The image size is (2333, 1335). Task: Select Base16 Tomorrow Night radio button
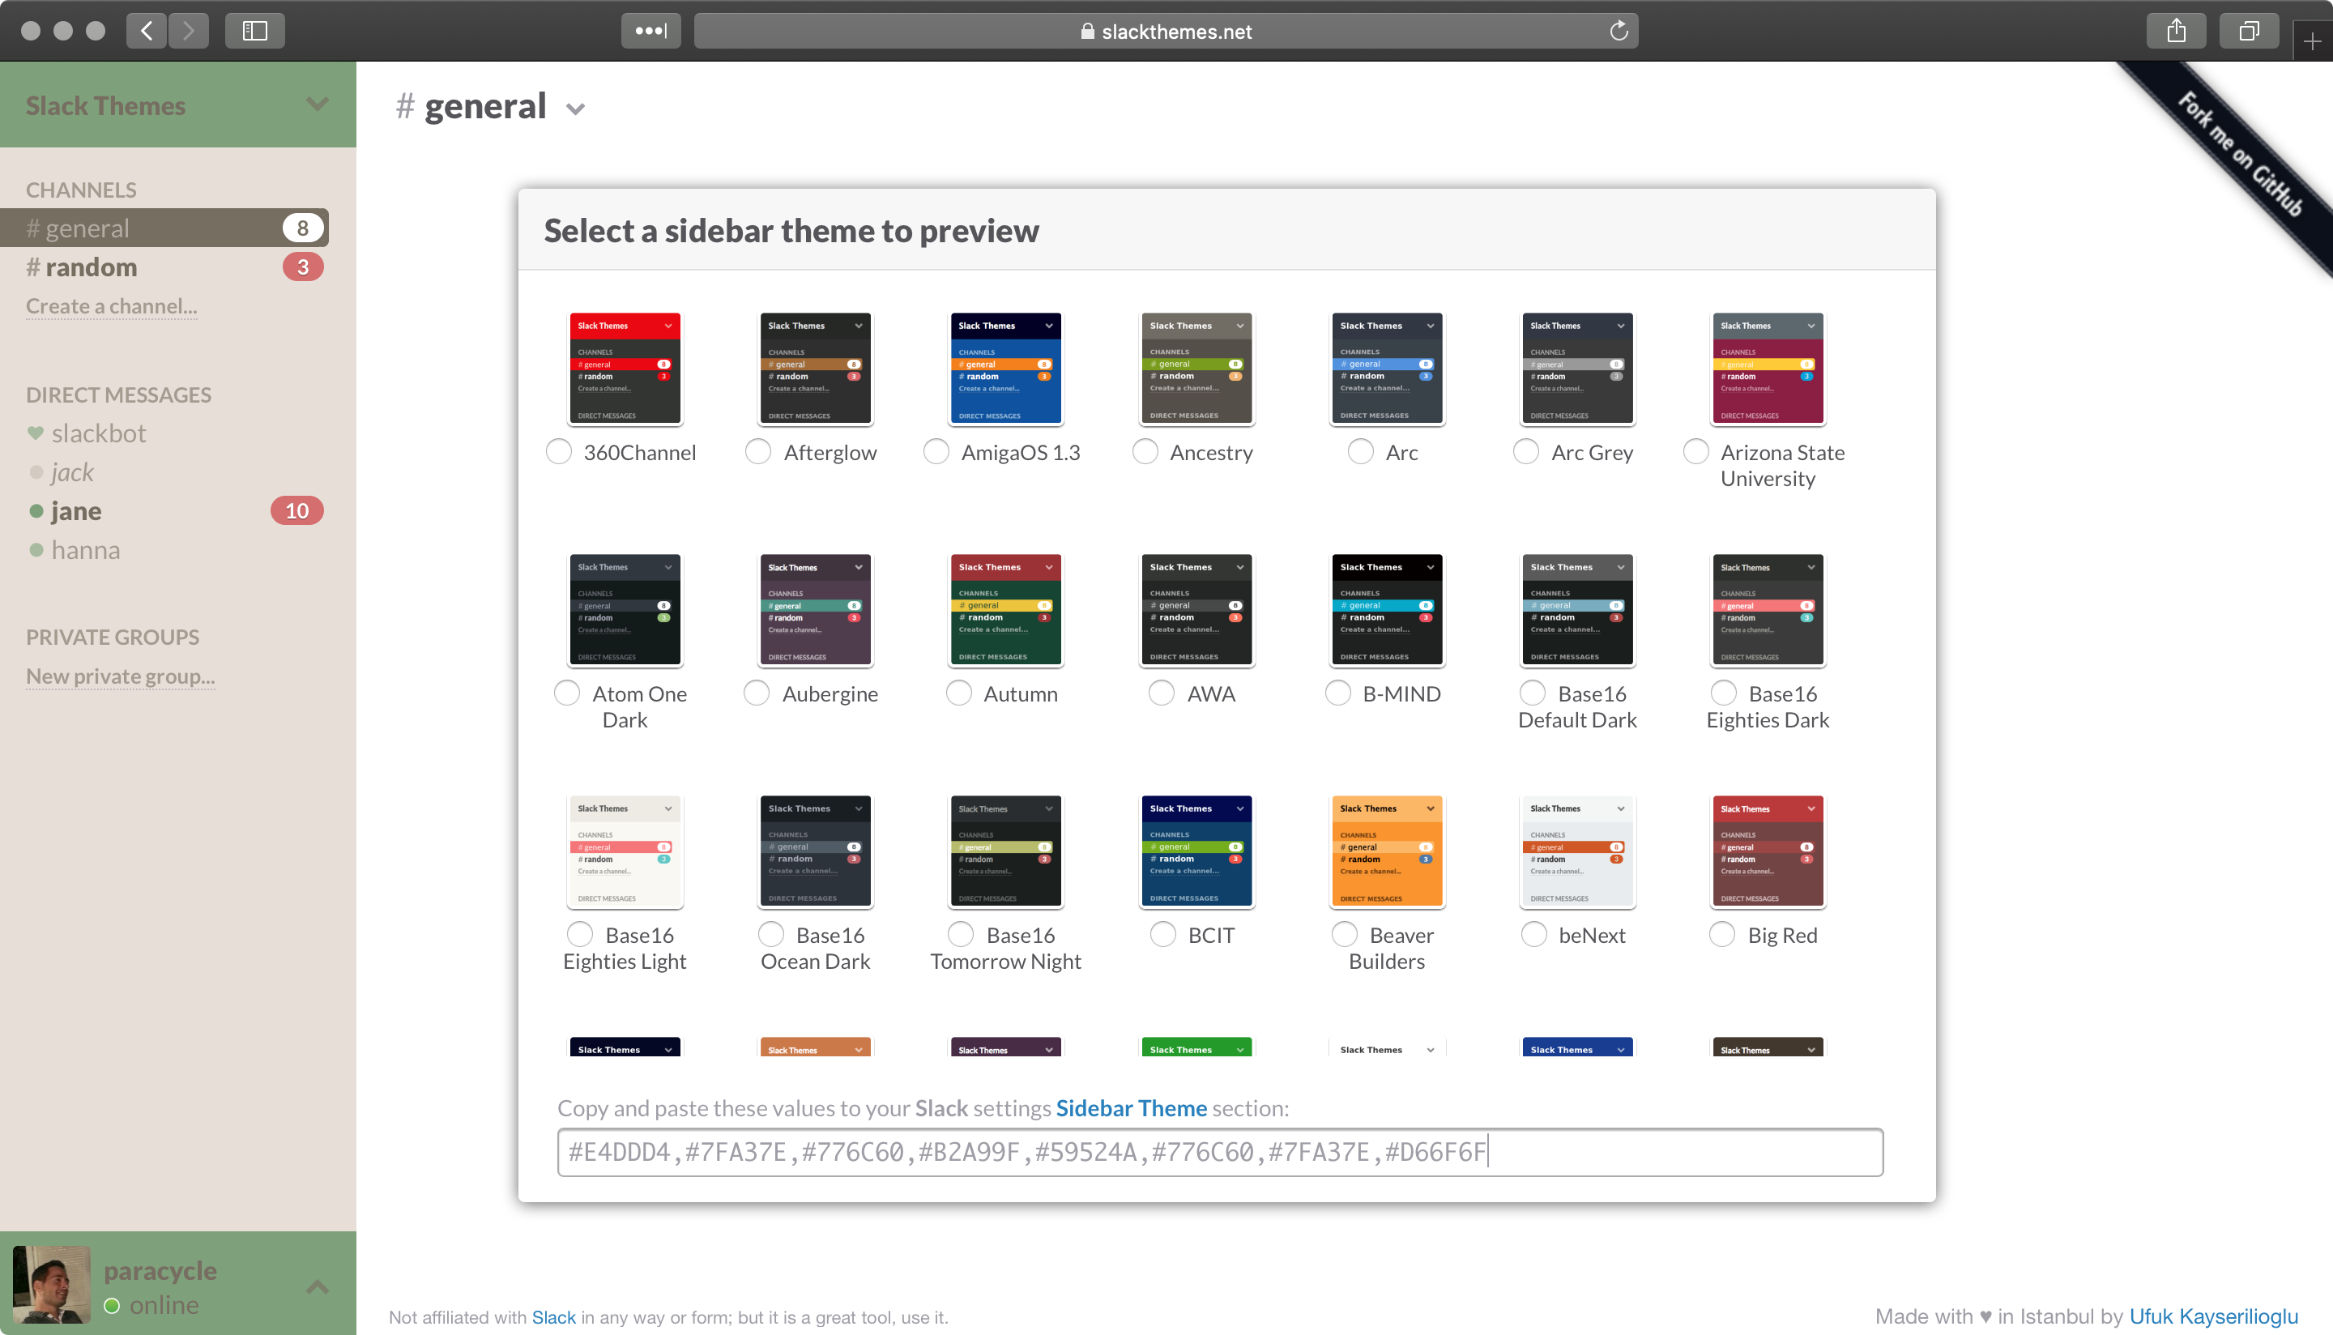click(961, 933)
